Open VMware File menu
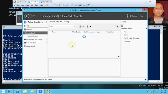 [x=18, y=5]
